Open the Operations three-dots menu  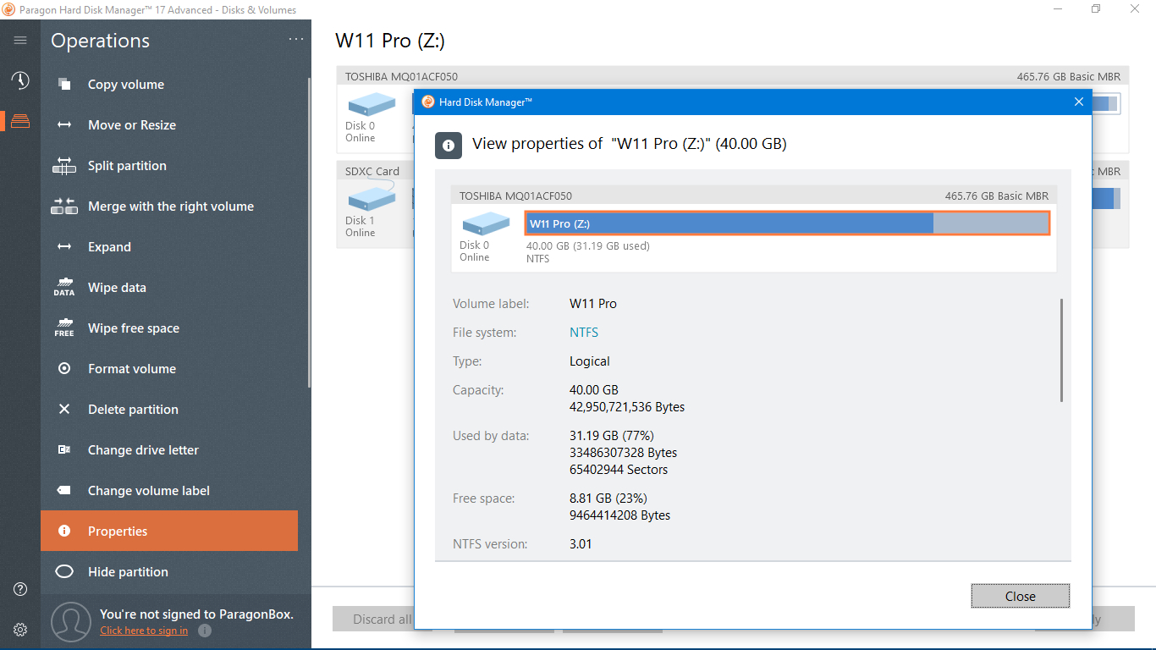pos(295,39)
